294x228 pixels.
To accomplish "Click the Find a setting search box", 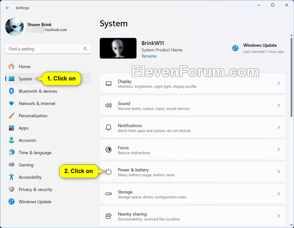I will [48, 49].
